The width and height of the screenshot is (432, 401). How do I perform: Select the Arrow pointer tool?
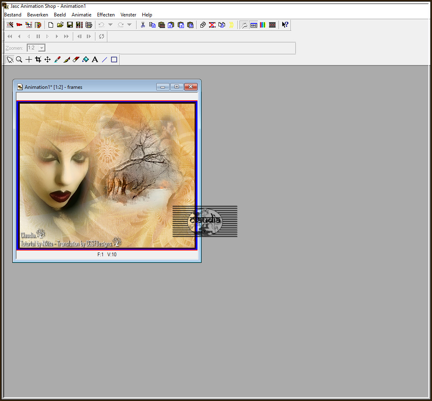[x=10, y=60]
